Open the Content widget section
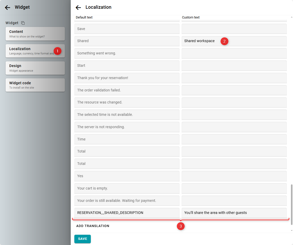Image resolution: width=293 pixels, height=245 pixels. pyautogui.click(x=35, y=34)
